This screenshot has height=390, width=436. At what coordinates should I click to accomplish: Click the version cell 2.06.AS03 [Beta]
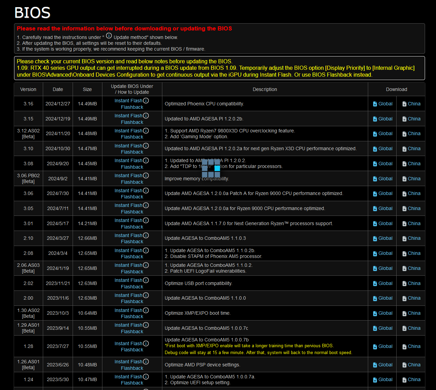pos(28,268)
